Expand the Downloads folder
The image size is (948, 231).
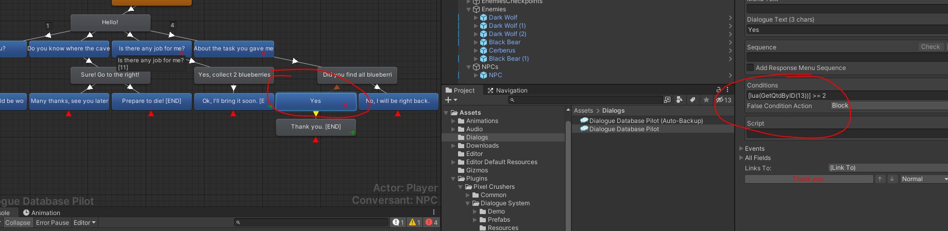coord(454,146)
